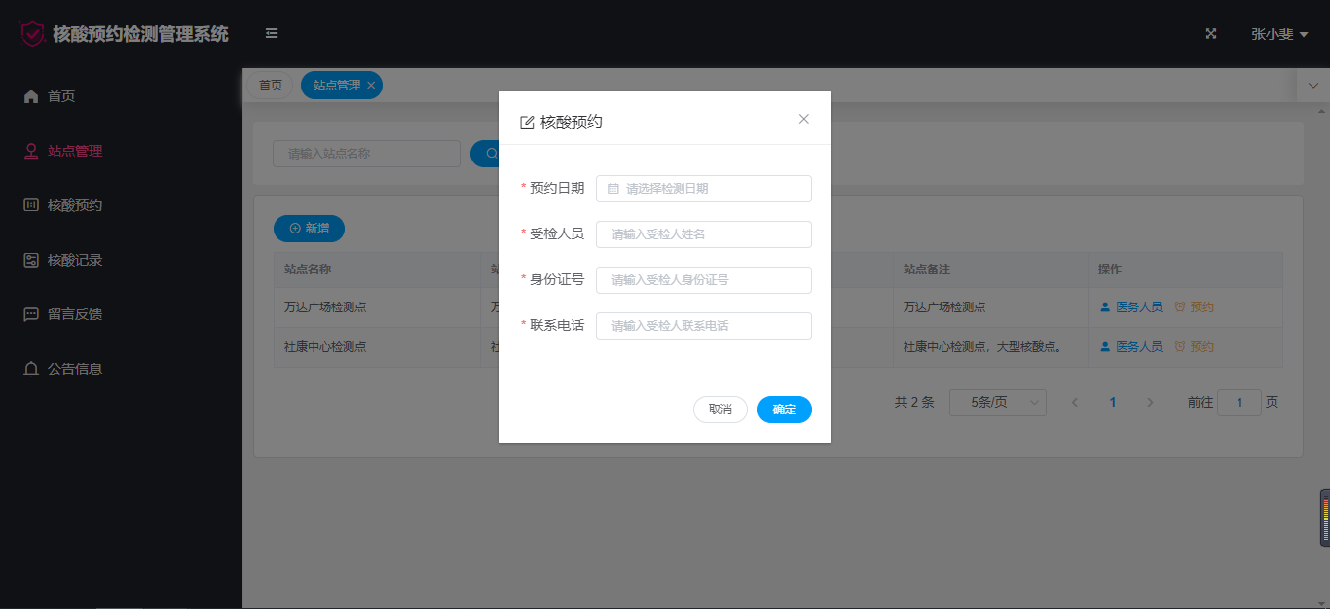Click the 受检人员 name input
The image size is (1330, 609).
(704, 234)
